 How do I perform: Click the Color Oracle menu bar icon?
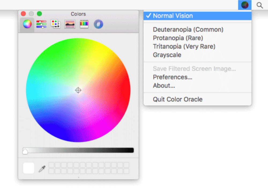click(244, 5)
